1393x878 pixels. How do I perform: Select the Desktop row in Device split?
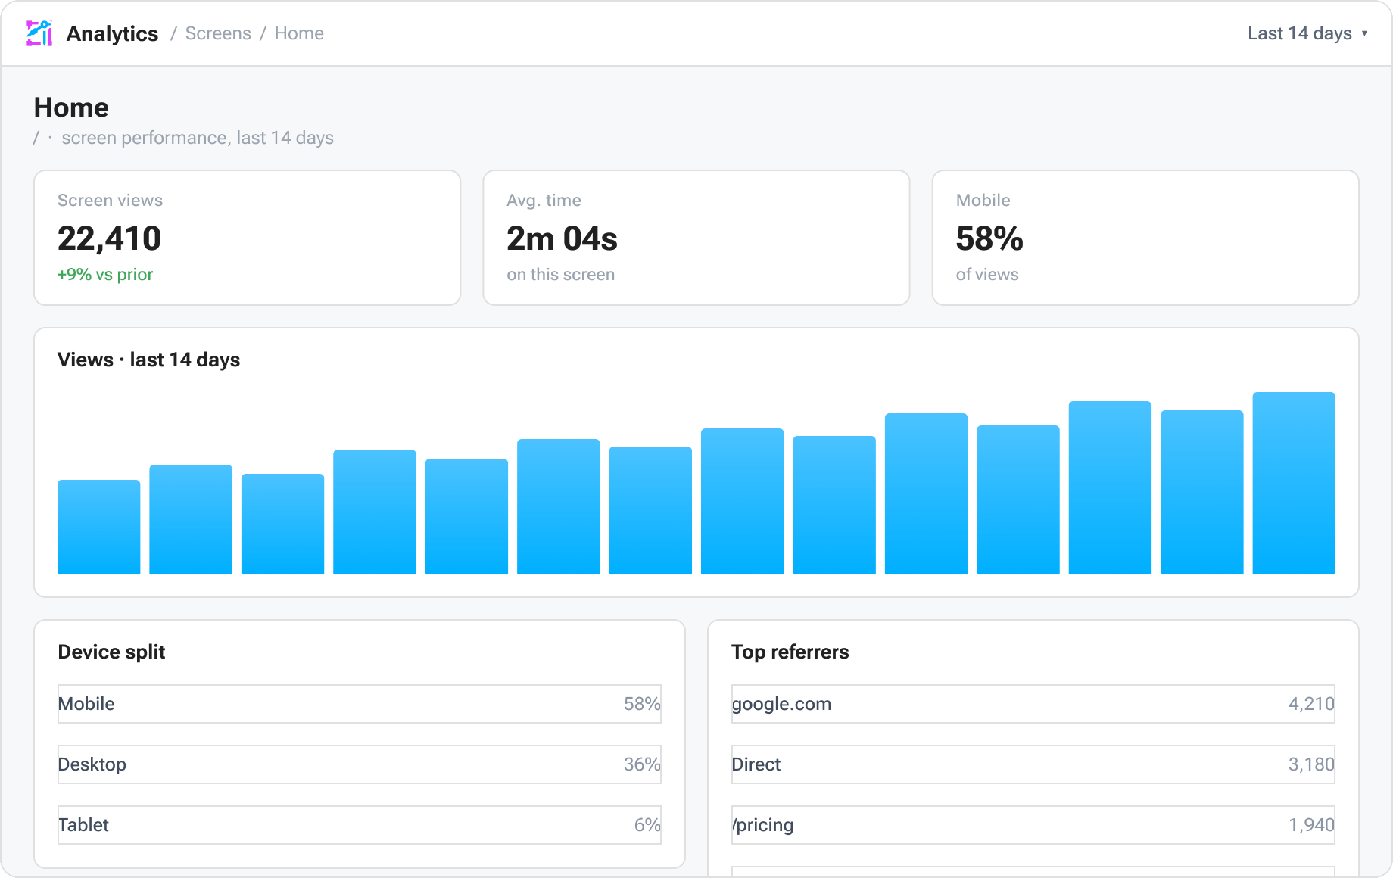click(x=360, y=764)
